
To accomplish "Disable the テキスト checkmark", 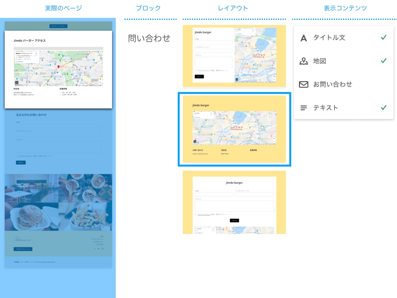I will [x=383, y=107].
